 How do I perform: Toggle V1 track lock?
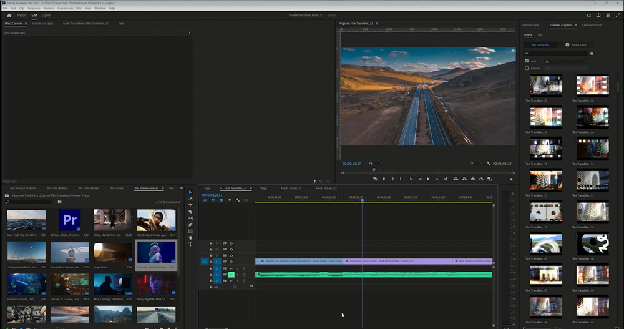tap(212, 262)
